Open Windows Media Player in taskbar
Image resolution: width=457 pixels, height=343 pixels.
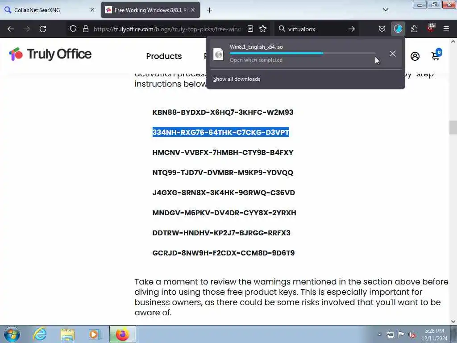coord(94,334)
